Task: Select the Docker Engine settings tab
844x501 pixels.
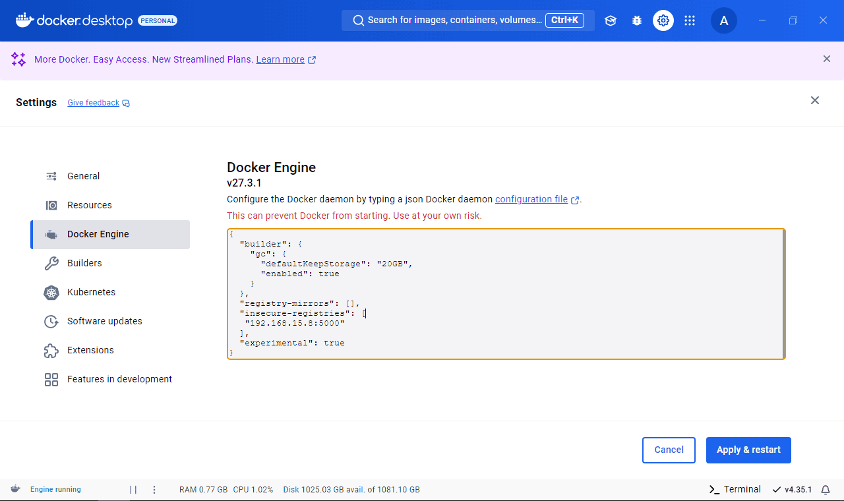Action: [x=110, y=234]
